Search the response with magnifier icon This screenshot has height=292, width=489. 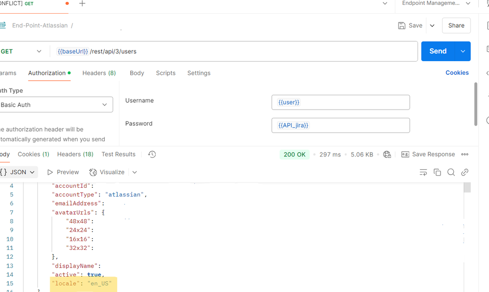click(451, 172)
